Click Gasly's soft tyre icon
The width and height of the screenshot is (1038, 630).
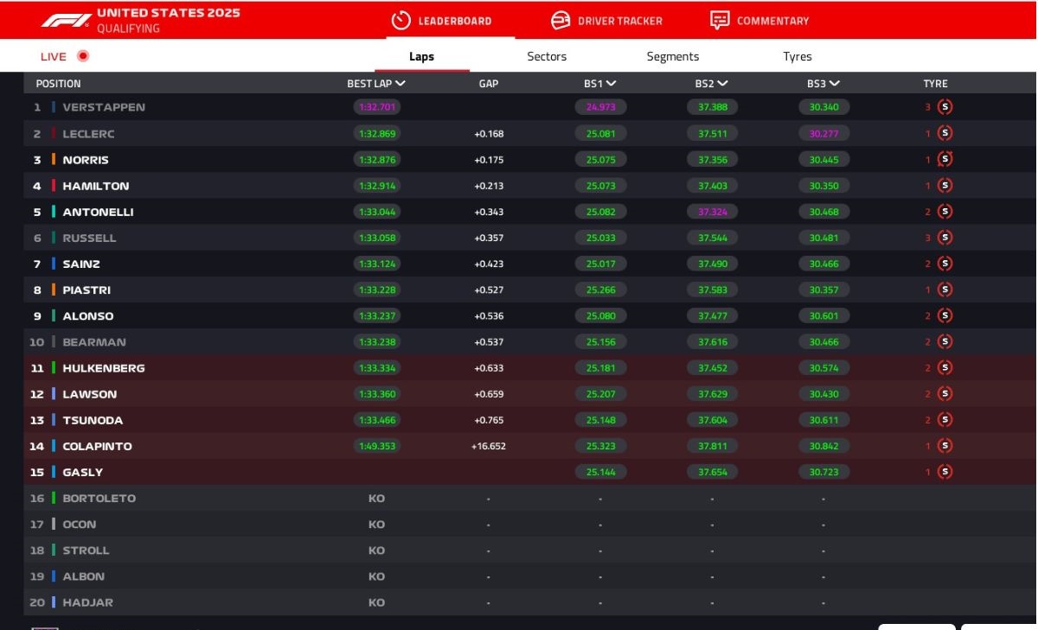(x=945, y=472)
